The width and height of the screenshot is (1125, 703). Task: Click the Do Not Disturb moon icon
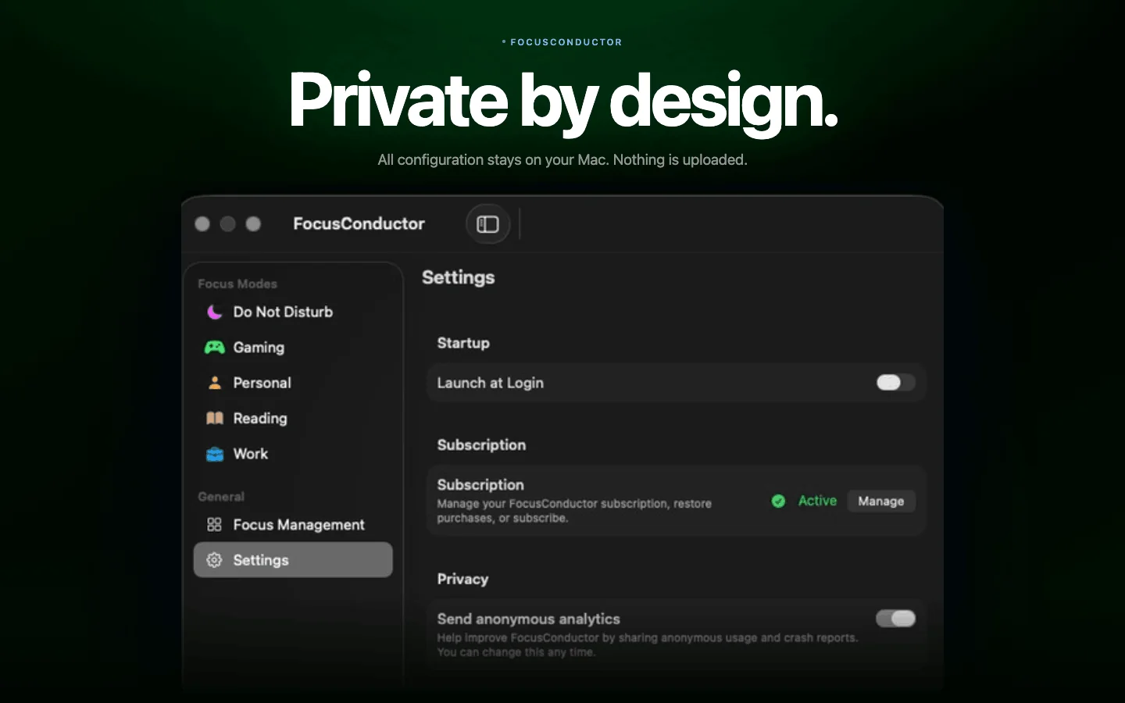(x=214, y=312)
